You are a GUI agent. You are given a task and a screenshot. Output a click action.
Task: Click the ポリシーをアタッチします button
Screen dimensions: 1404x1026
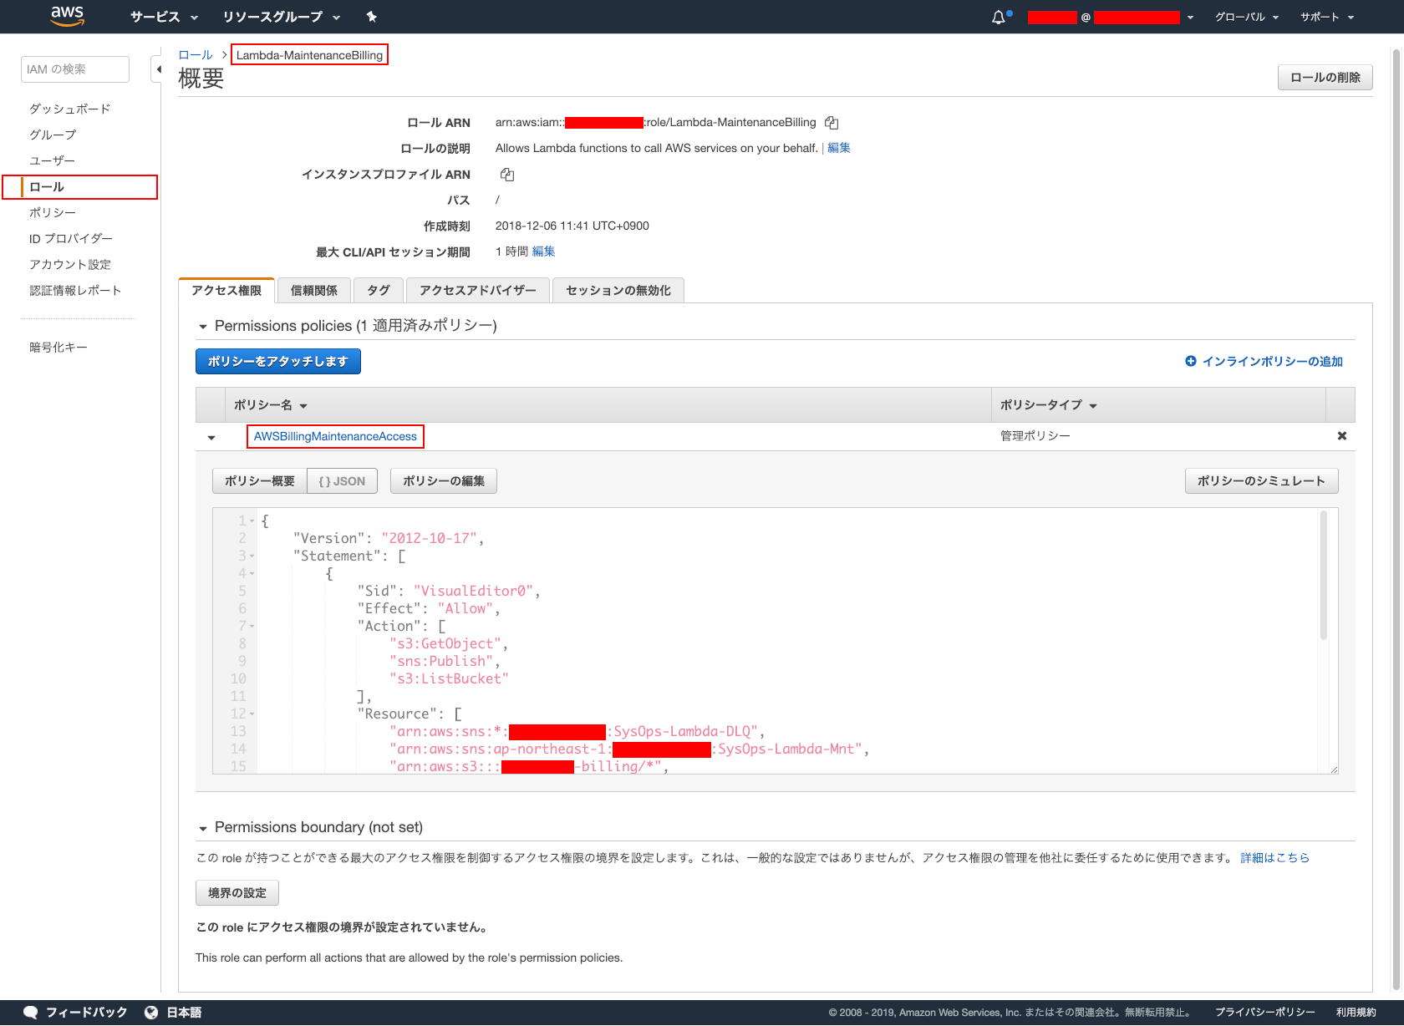tap(277, 361)
